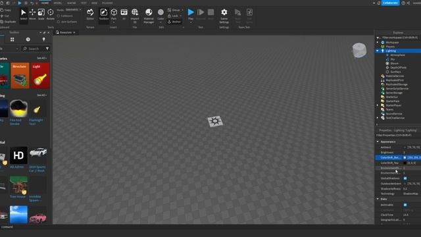Switch to the MODEL ribbon tab
The width and height of the screenshot is (421, 237).
tap(58, 3)
